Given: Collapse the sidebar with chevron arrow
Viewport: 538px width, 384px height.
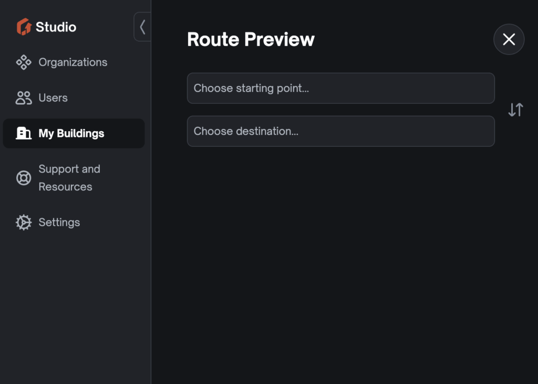Looking at the screenshot, I should coord(142,27).
